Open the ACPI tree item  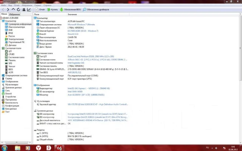(11, 72)
